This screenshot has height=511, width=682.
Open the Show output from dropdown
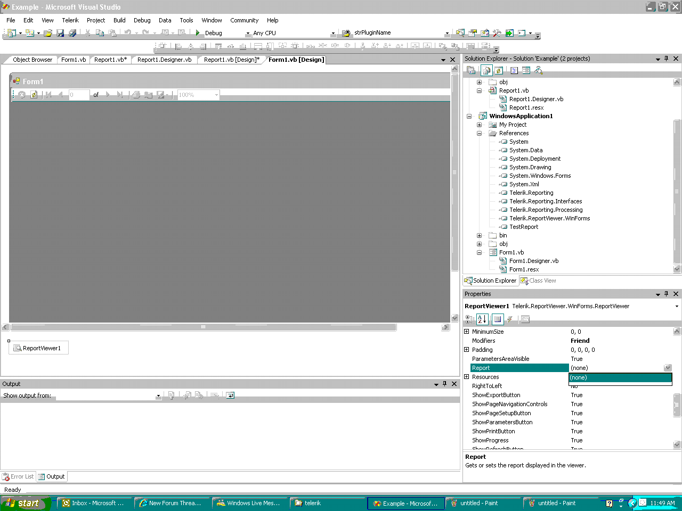158,396
